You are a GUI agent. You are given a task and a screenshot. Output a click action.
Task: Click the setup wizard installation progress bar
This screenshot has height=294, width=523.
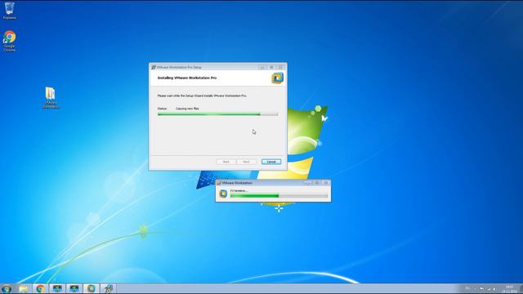pyautogui.click(x=217, y=114)
